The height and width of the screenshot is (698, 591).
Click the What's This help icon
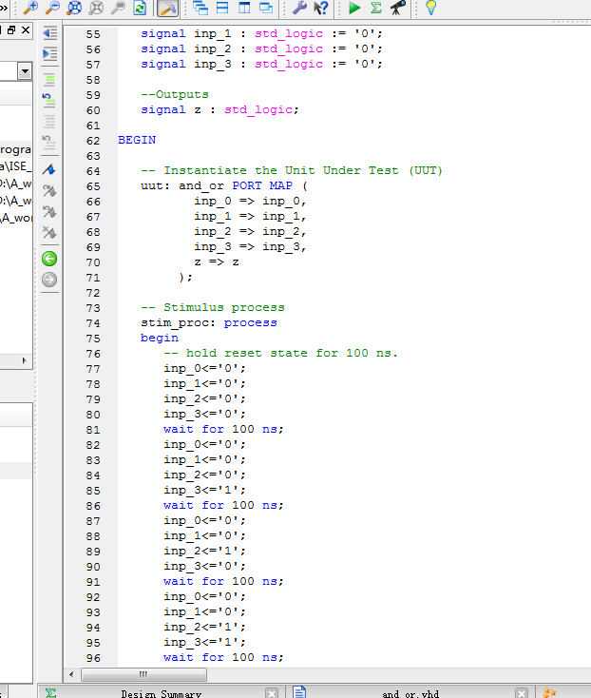coord(320,8)
